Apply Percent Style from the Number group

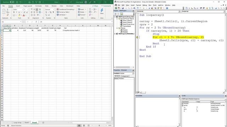pyautogui.click(x=50, y=12)
